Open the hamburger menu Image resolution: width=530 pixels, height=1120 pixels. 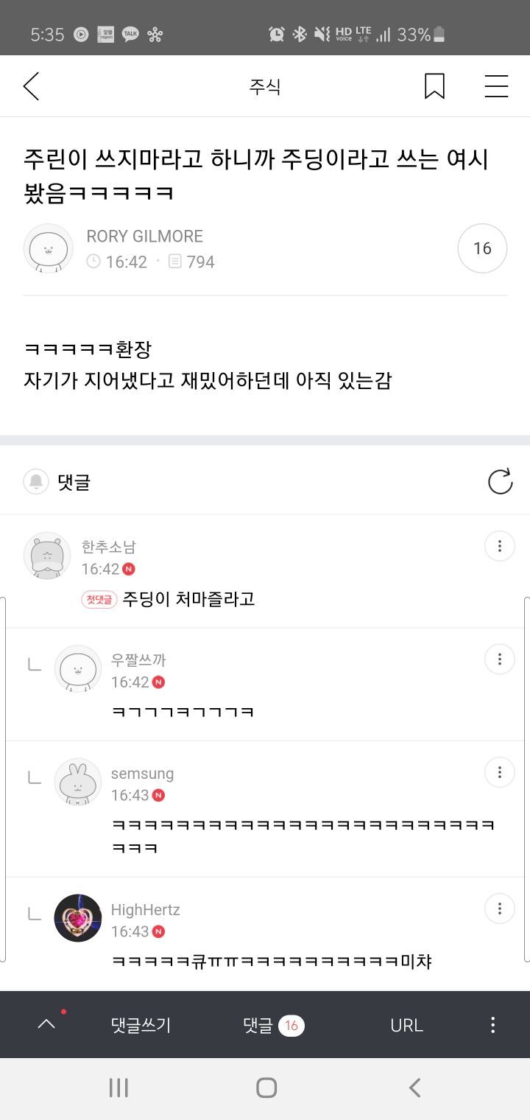pyautogui.click(x=496, y=87)
